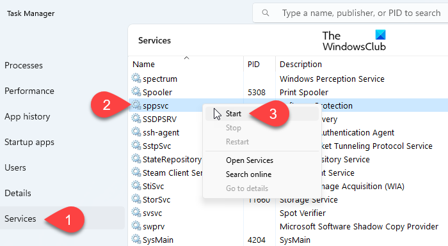This screenshot has width=448, height=246.
Task: Switch to the Details page
Action: tap(18, 193)
